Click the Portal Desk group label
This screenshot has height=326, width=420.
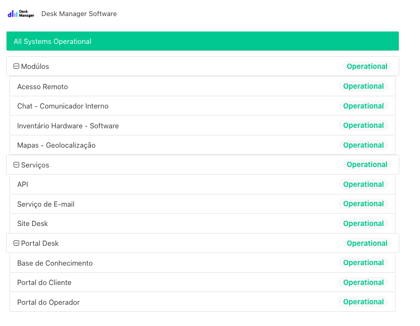tap(40, 243)
